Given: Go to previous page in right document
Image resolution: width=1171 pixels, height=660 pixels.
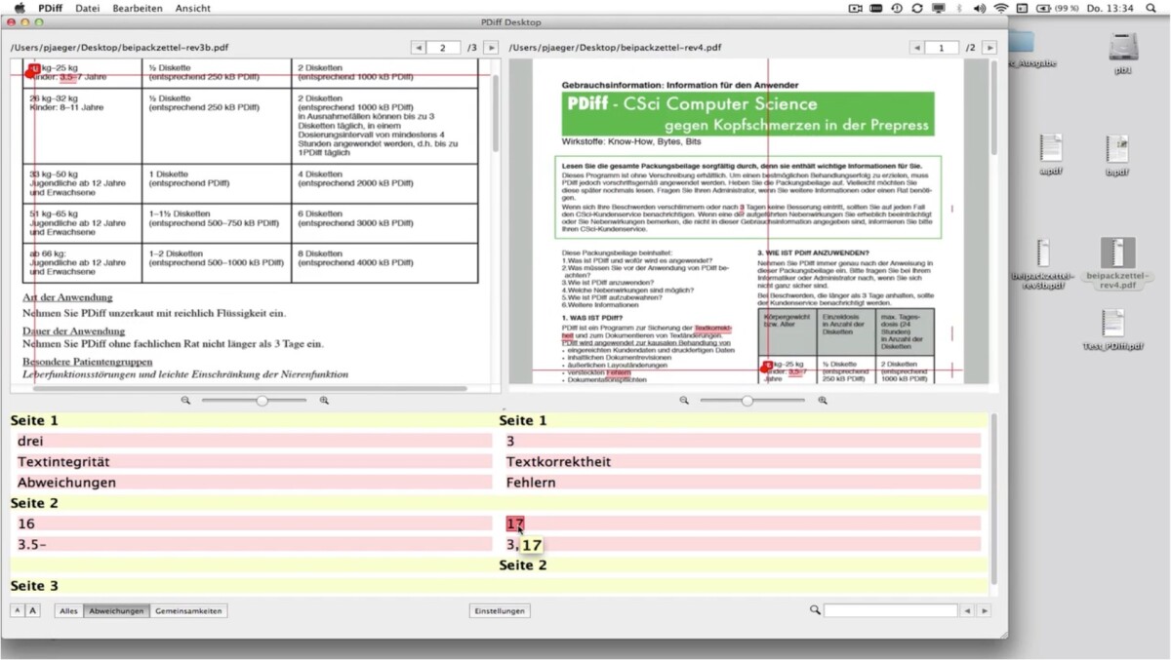Looking at the screenshot, I should 916,47.
